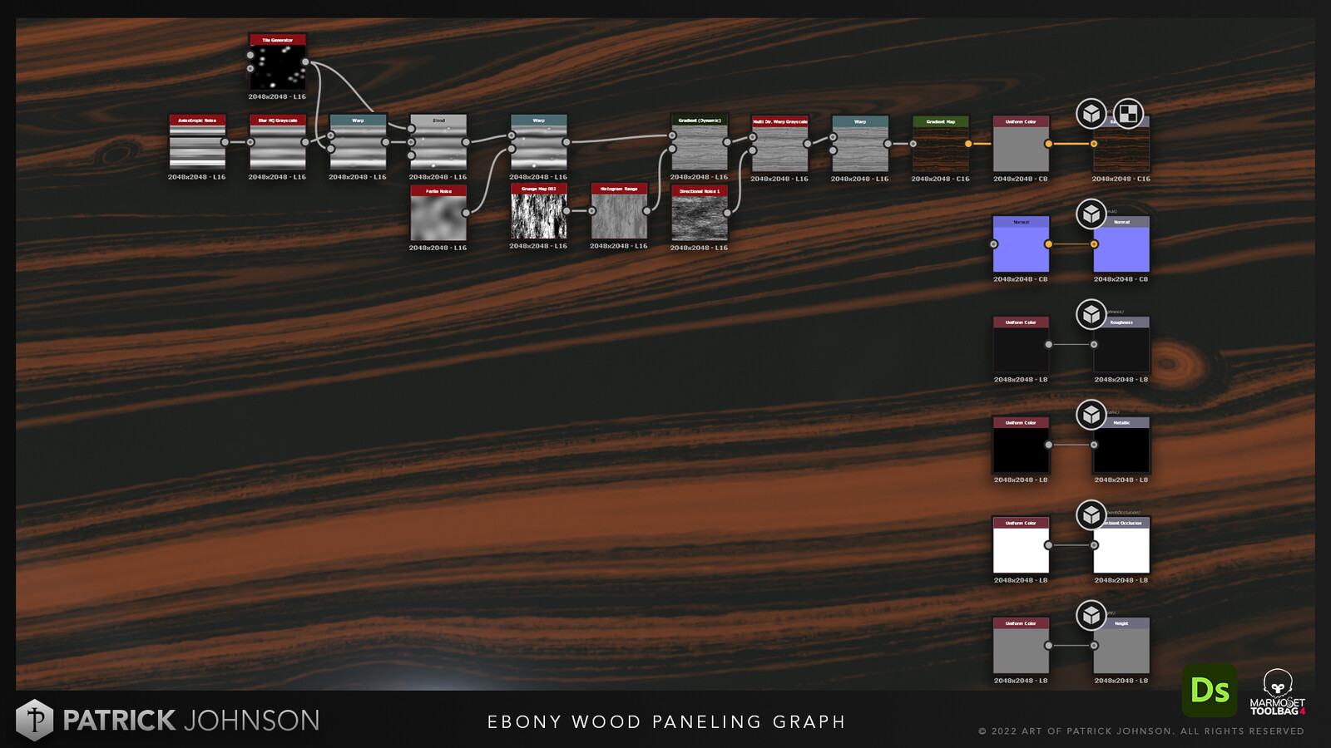This screenshot has width=1331, height=748.
Task: Click the Grunge Map 002 output connector
Action: coord(567,211)
